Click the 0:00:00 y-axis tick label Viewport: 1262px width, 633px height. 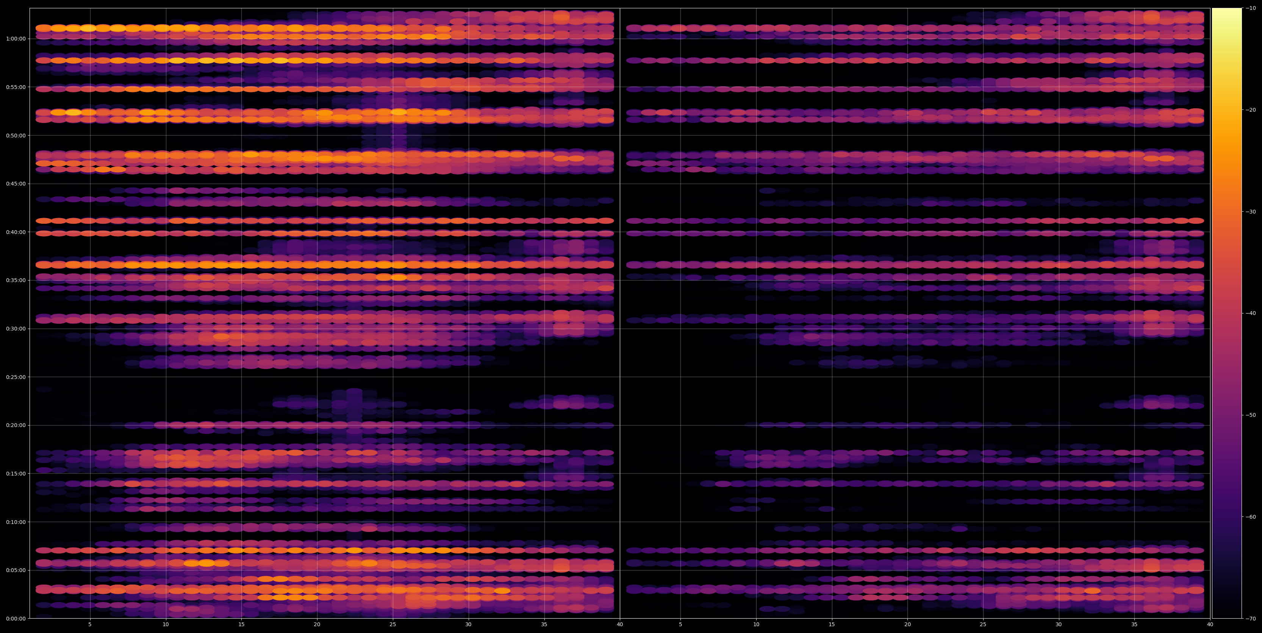[x=15, y=619]
